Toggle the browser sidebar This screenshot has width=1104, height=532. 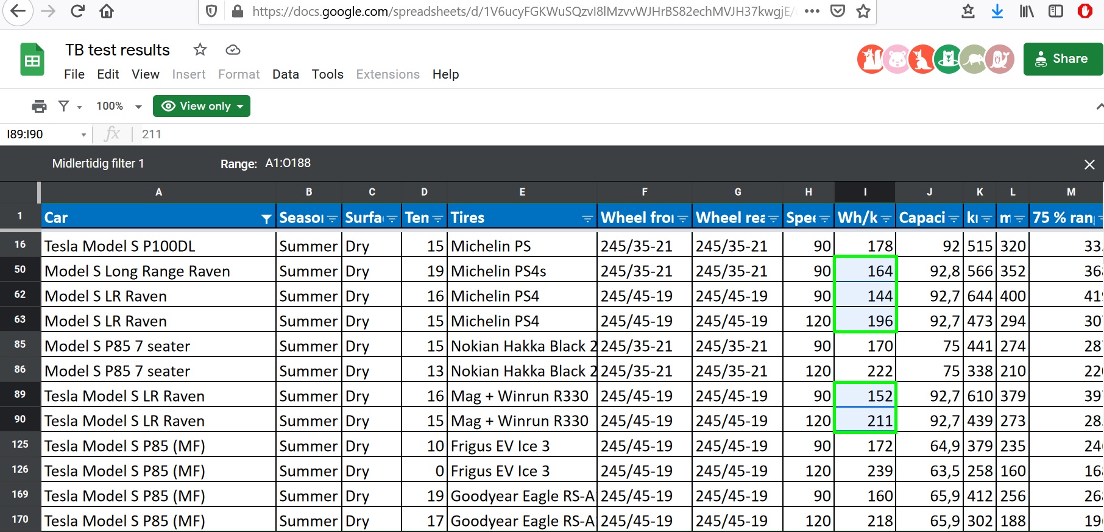1056,12
